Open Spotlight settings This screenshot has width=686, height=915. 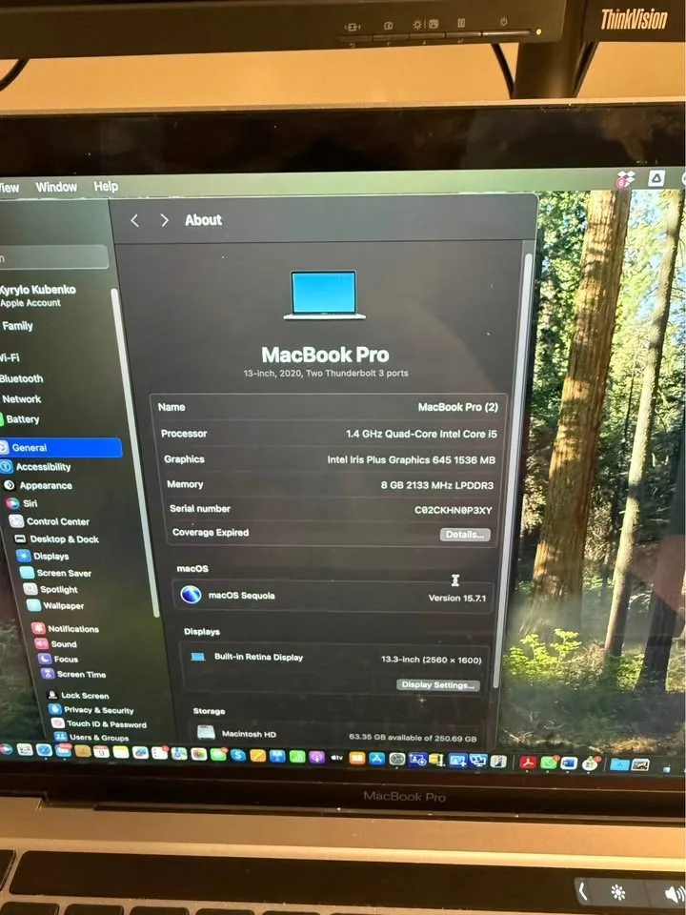coord(50,589)
